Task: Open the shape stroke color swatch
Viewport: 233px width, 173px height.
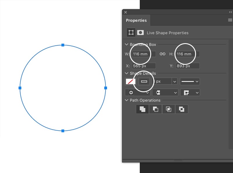Action: pos(144,81)
